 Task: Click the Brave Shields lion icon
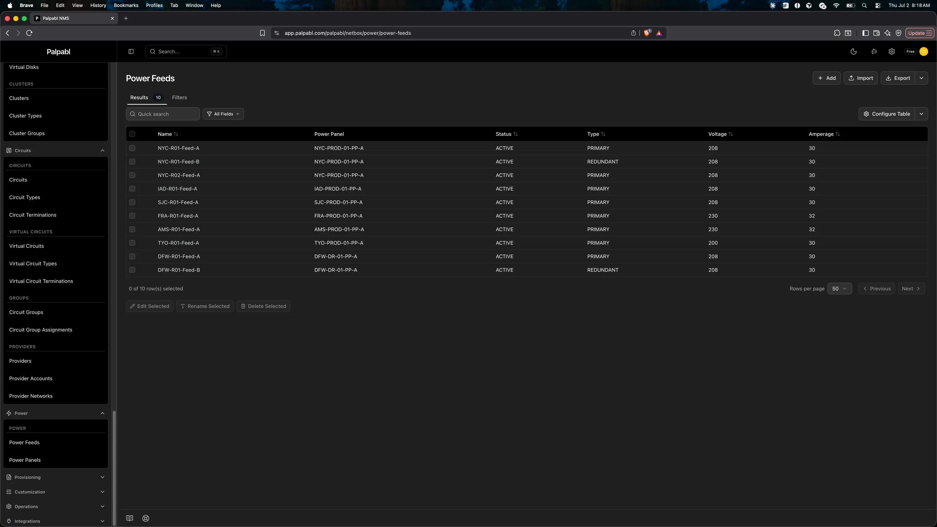647,33
